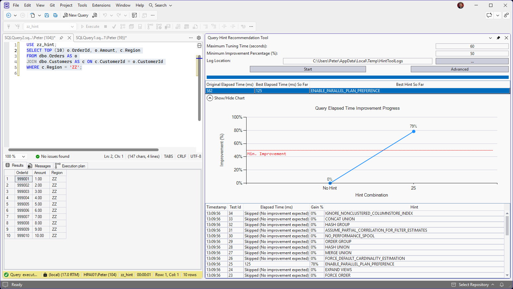Pin the Query Hint Recommendation Tool panel
The image size is (513, 289).
tap(498, 38)
